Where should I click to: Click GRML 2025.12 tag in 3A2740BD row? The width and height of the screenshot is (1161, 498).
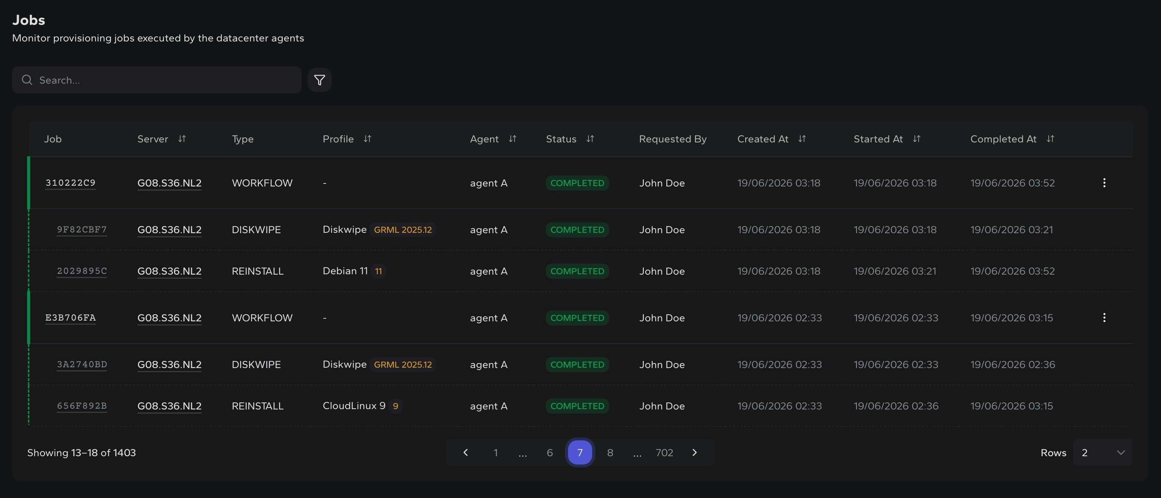tap(403, 365)
